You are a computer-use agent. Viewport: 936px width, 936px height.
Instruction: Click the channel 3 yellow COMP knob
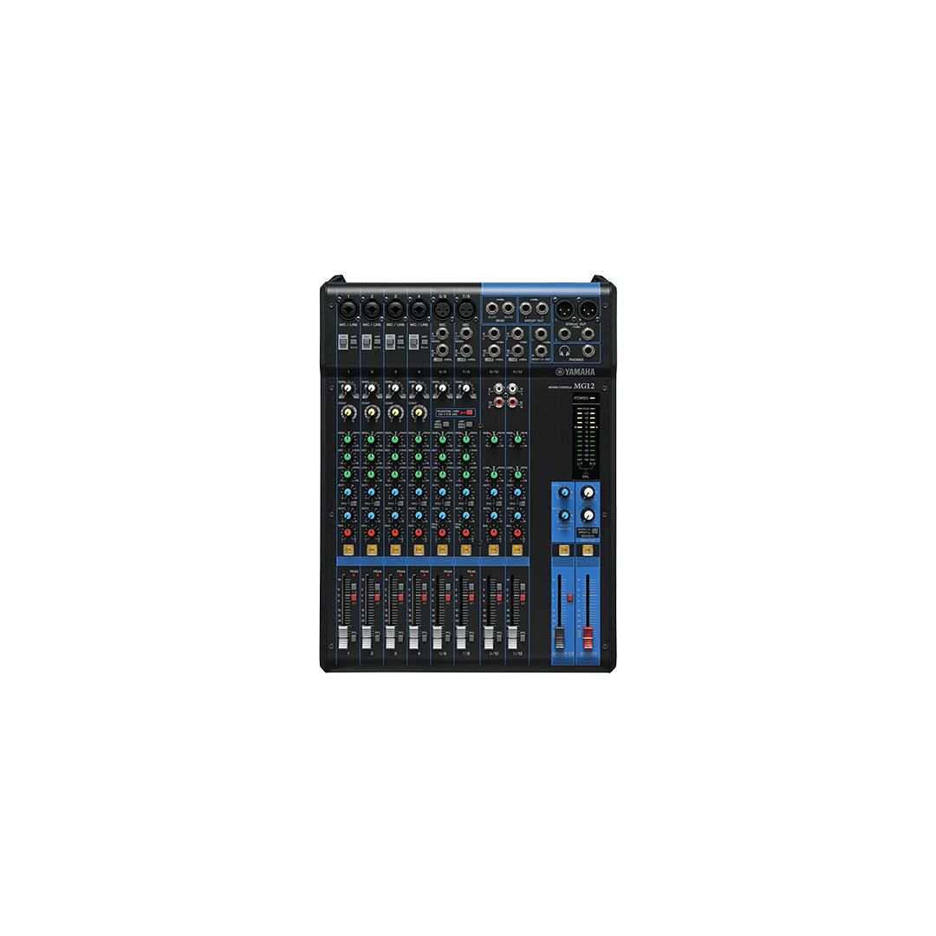pos(395,412)
